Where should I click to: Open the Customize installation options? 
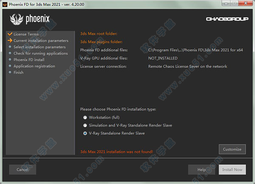(232, 149)
